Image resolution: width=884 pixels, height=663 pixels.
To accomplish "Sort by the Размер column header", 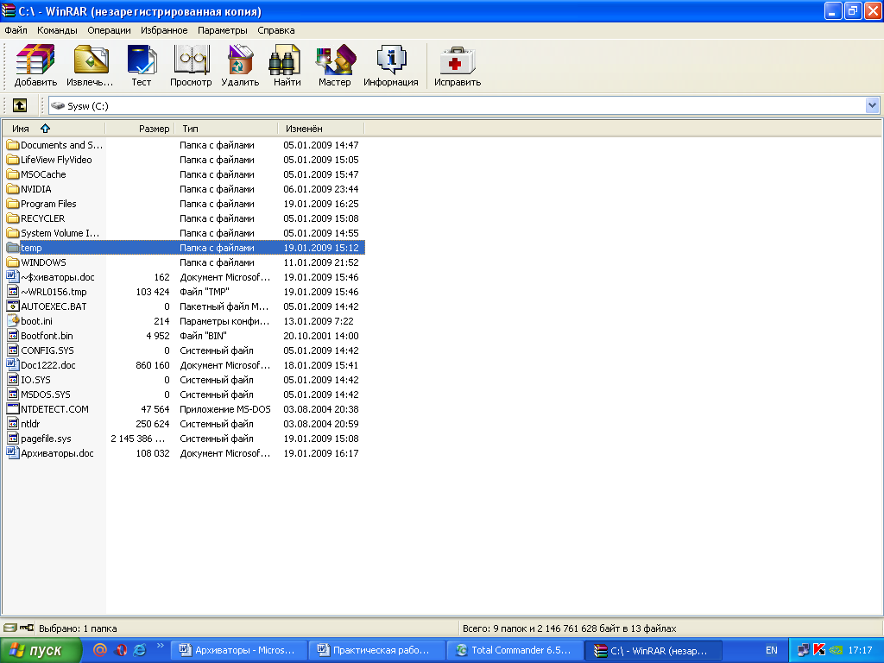I will 140,129.
